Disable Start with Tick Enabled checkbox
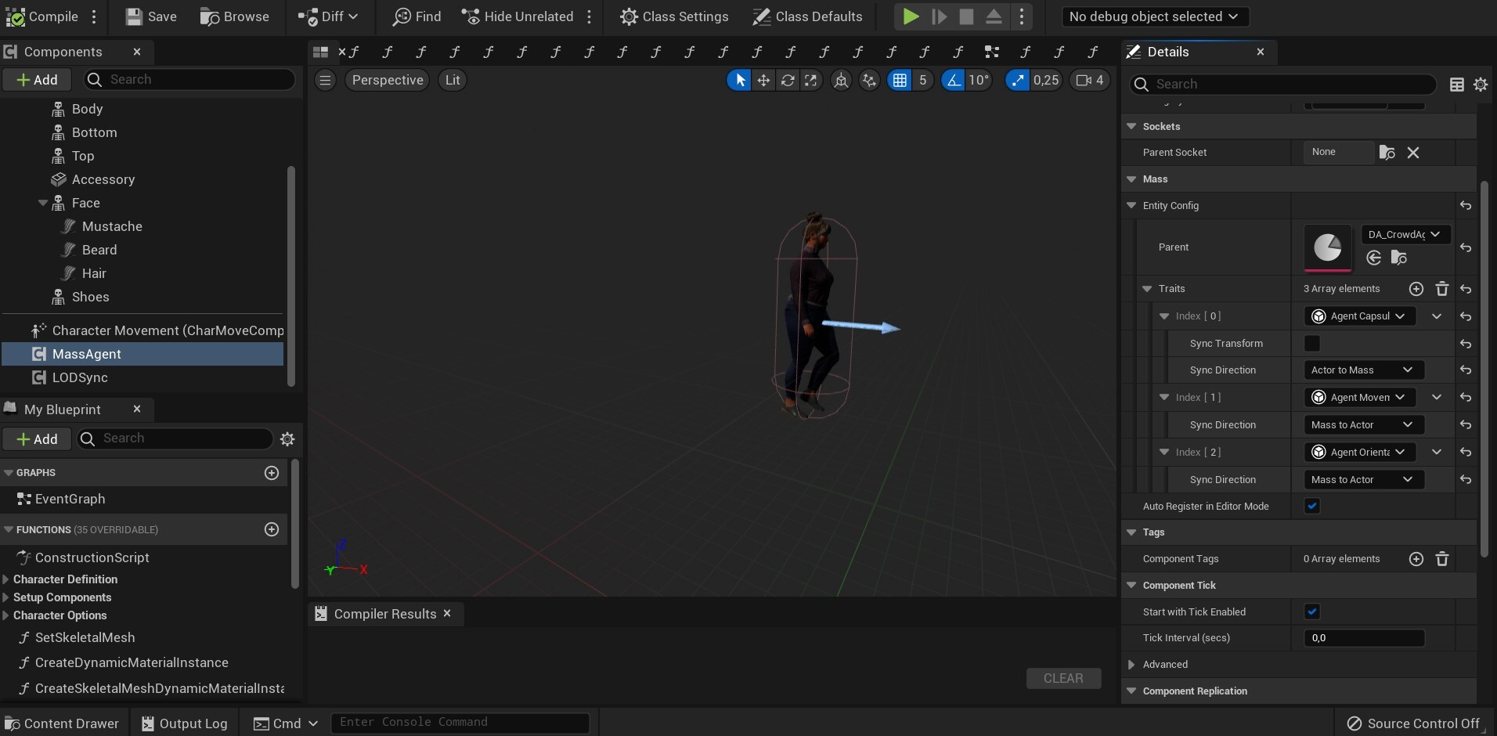 [x=1311, y=612]
